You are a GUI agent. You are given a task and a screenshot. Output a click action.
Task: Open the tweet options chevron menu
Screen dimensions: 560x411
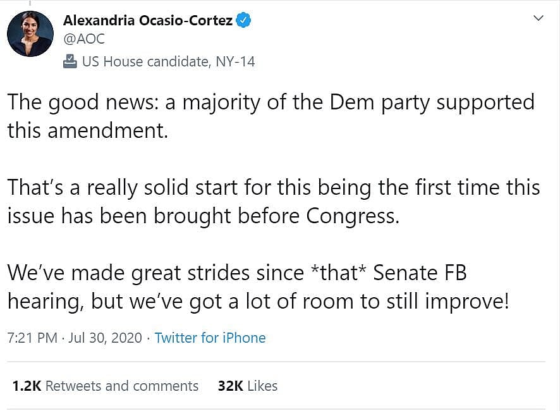click(539, 19)
